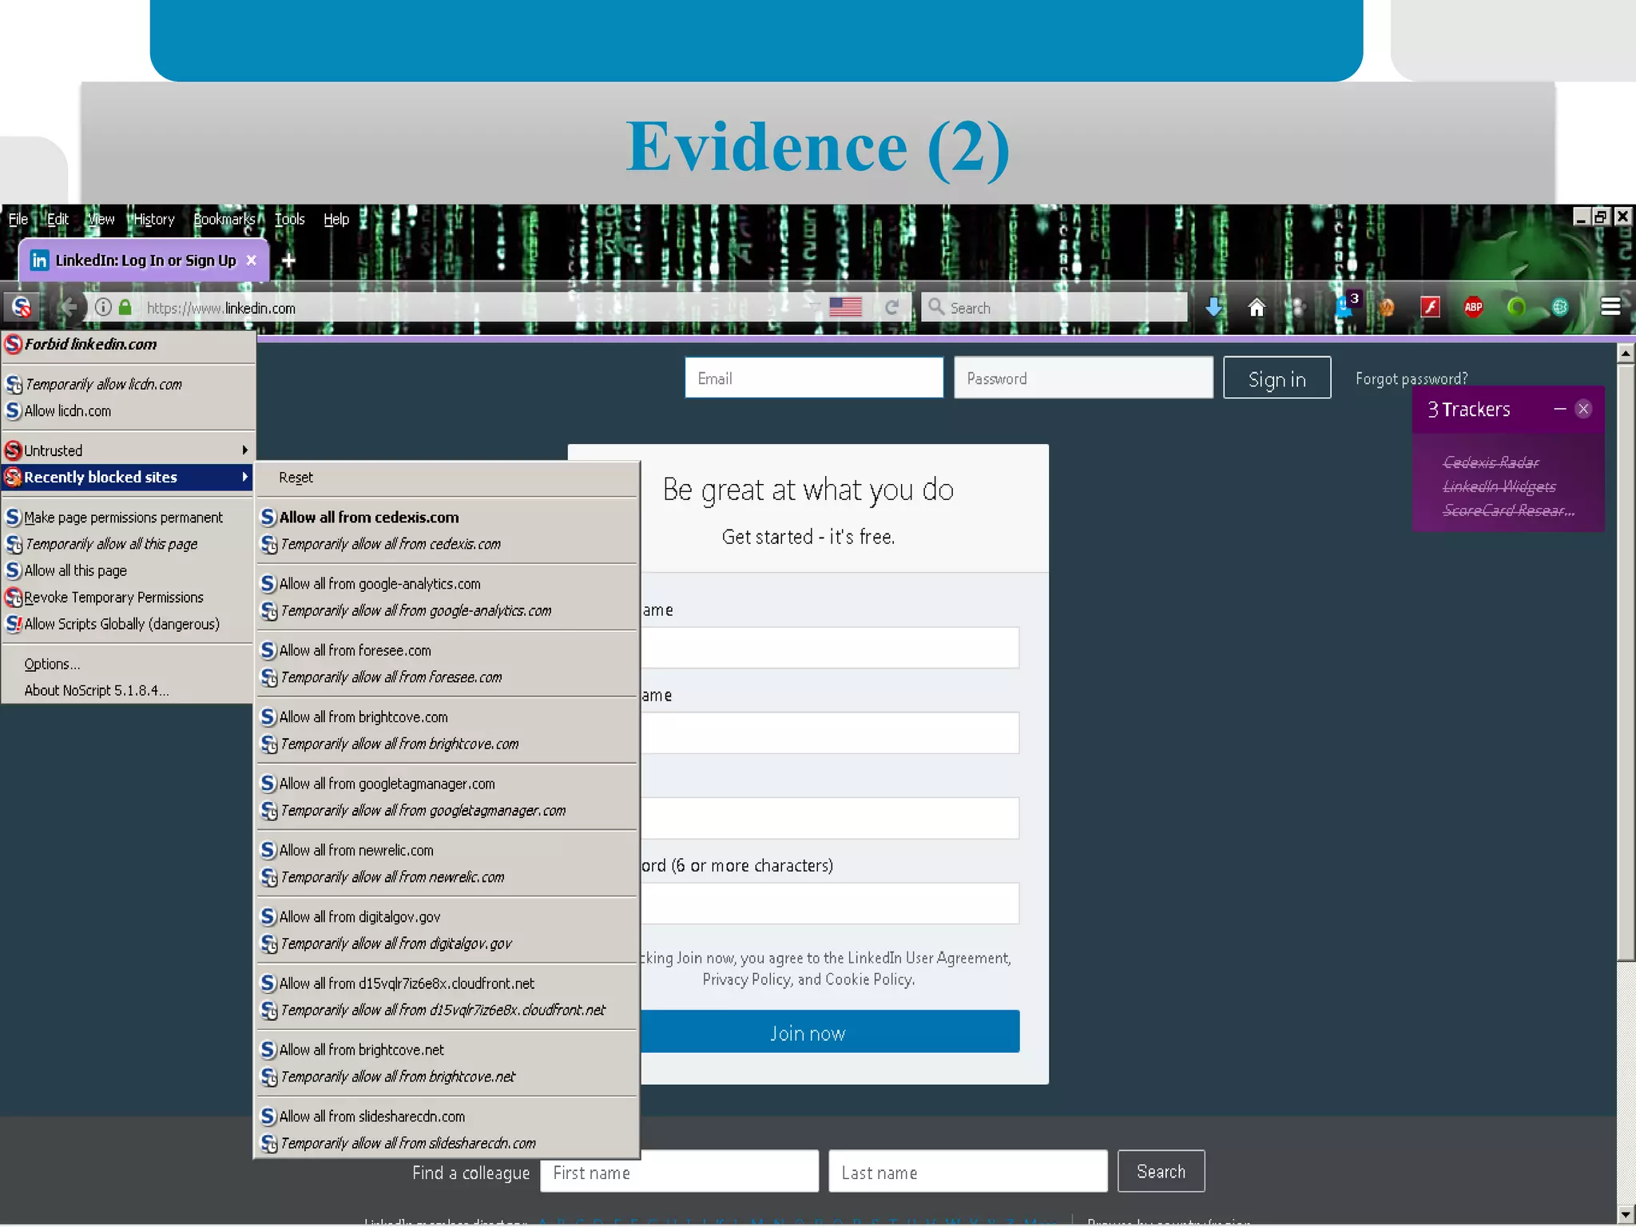Click the orange extension icon beside Ghostery
Viewport: 1636px width, 1227px height.
coord(1387,307)
